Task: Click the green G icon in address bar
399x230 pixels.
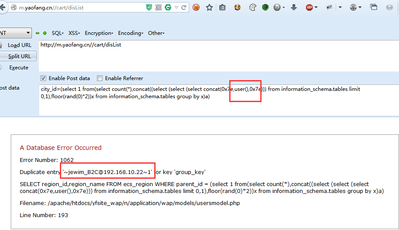Action: (168, 8)
